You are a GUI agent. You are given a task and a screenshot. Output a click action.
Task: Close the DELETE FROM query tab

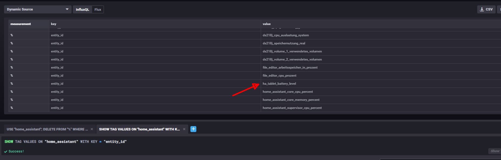click(x=92, y=129)
